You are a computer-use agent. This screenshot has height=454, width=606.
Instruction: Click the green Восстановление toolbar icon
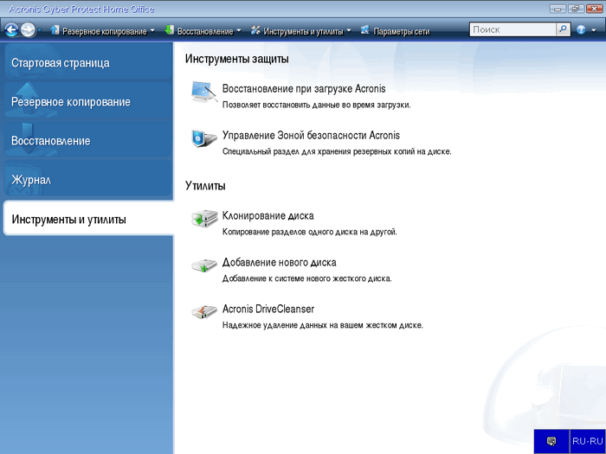170,30
